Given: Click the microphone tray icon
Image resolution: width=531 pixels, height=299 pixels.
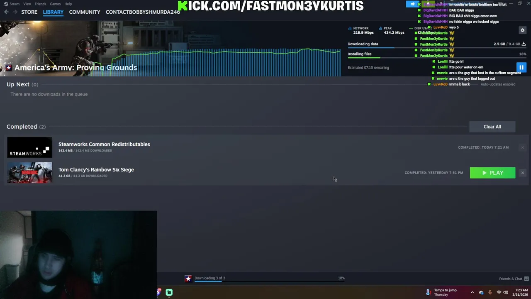Looking at the screenshot, I should 490,292.
